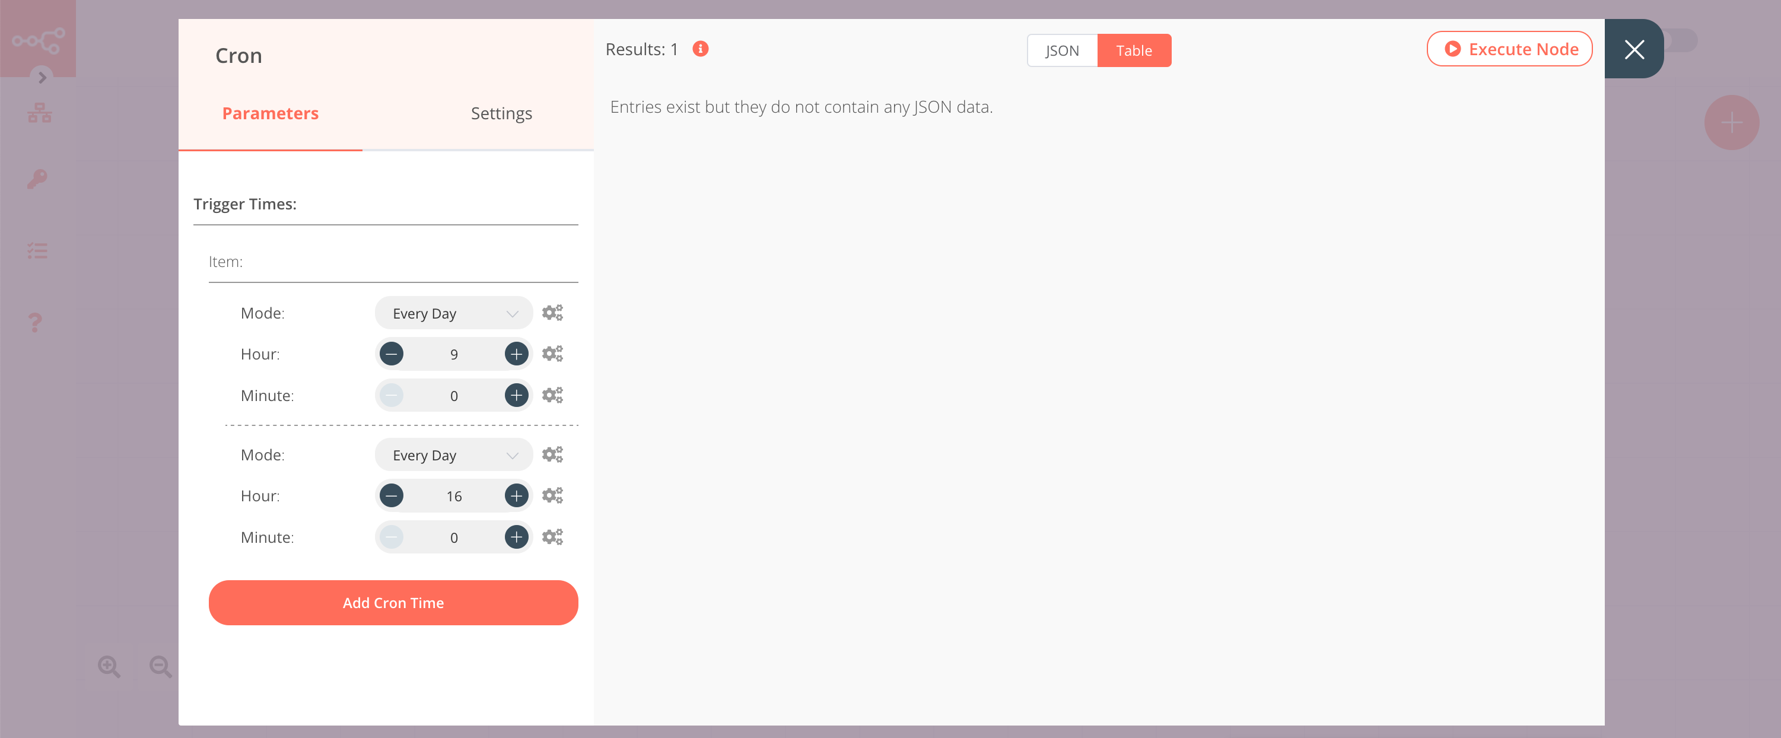
Task: Open the Credentials key icon in sidebar
Action: tap(37, 180)
